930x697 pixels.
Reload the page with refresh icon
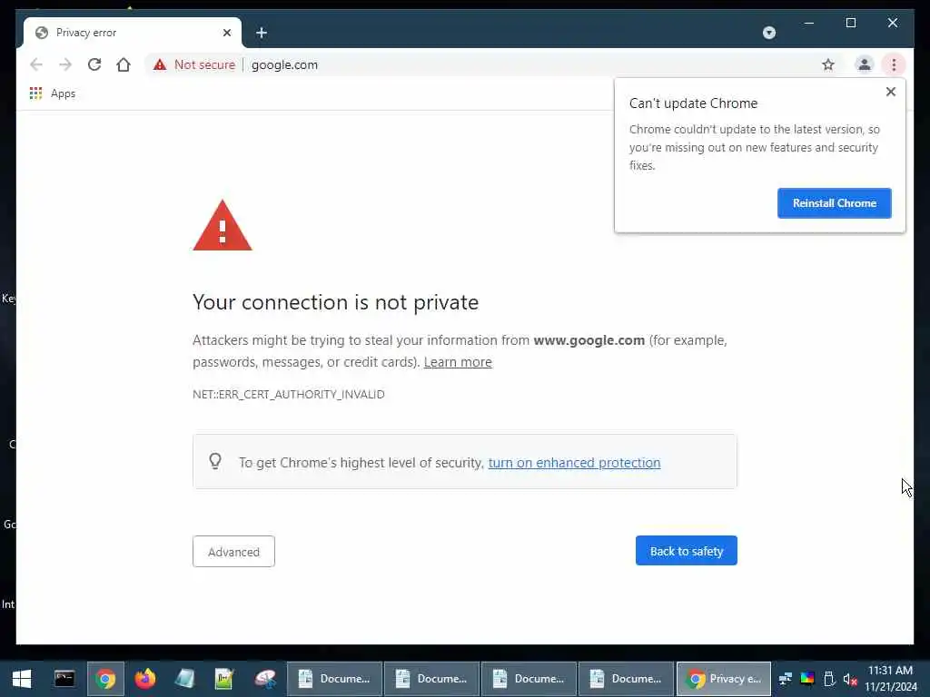[94, 64]
